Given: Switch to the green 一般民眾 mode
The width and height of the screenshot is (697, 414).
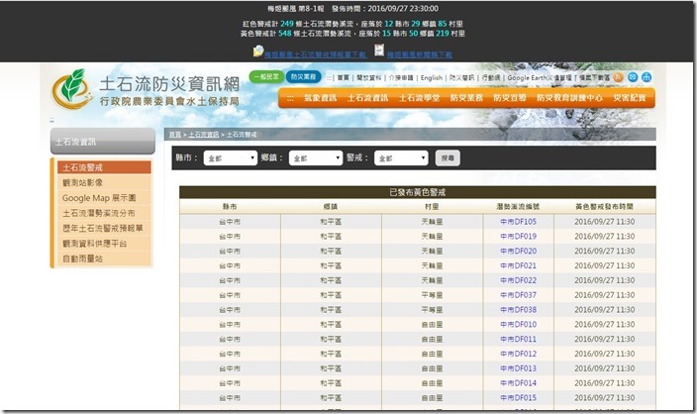Looking at the screenshot, I should pos(266,77).
